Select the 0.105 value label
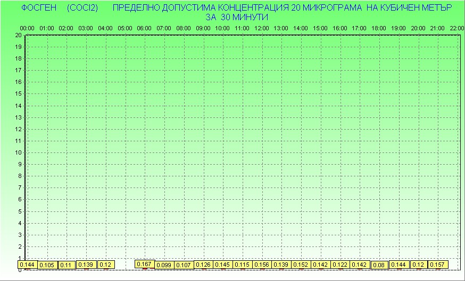 (47, 265)
